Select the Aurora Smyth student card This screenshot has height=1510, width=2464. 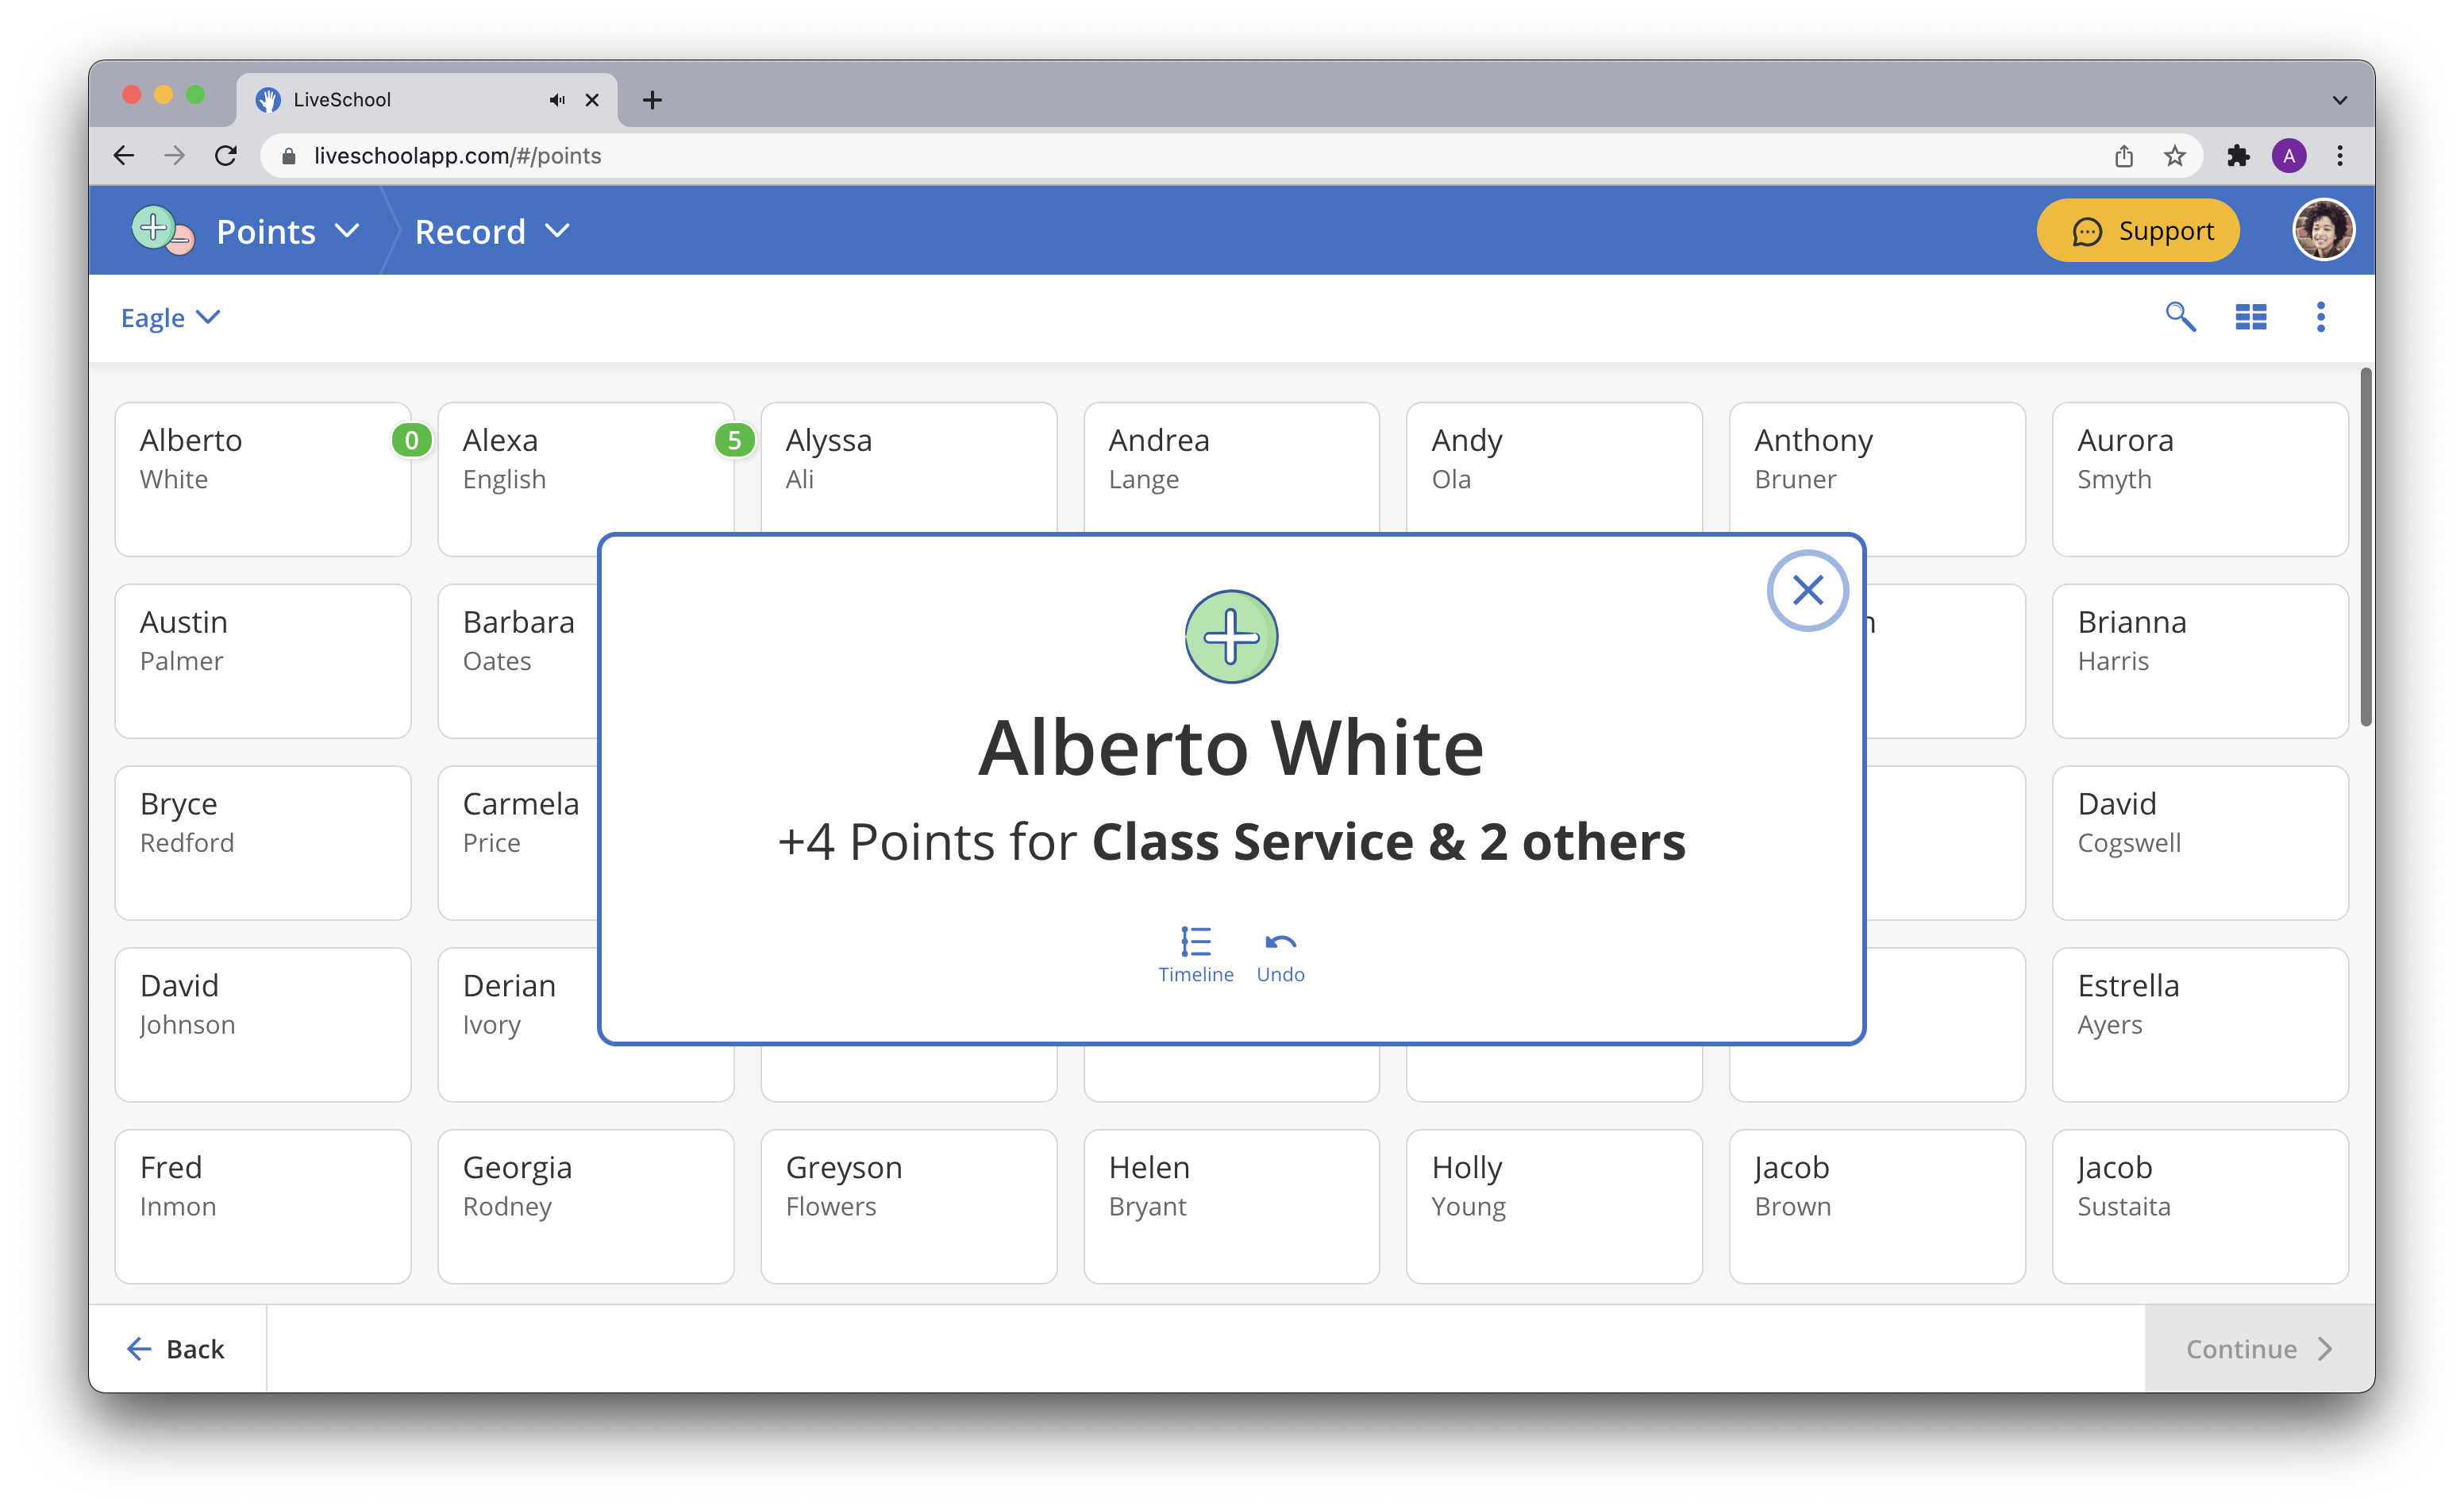(x=2199, y=479)
